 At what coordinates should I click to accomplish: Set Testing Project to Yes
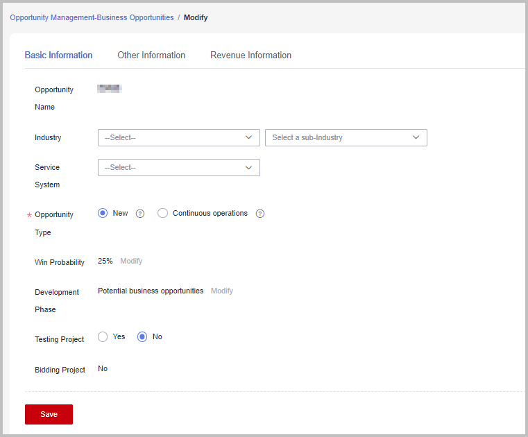click(103, 336)
